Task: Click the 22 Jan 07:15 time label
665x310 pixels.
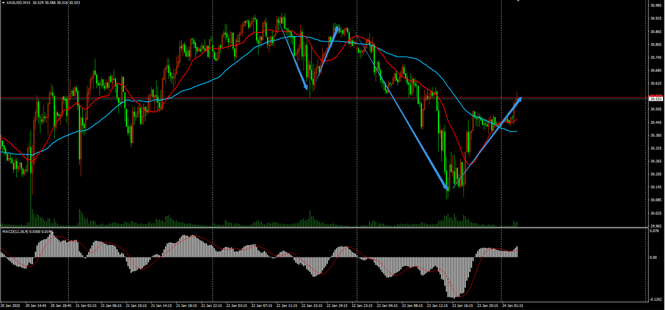Action: point(262,305)
